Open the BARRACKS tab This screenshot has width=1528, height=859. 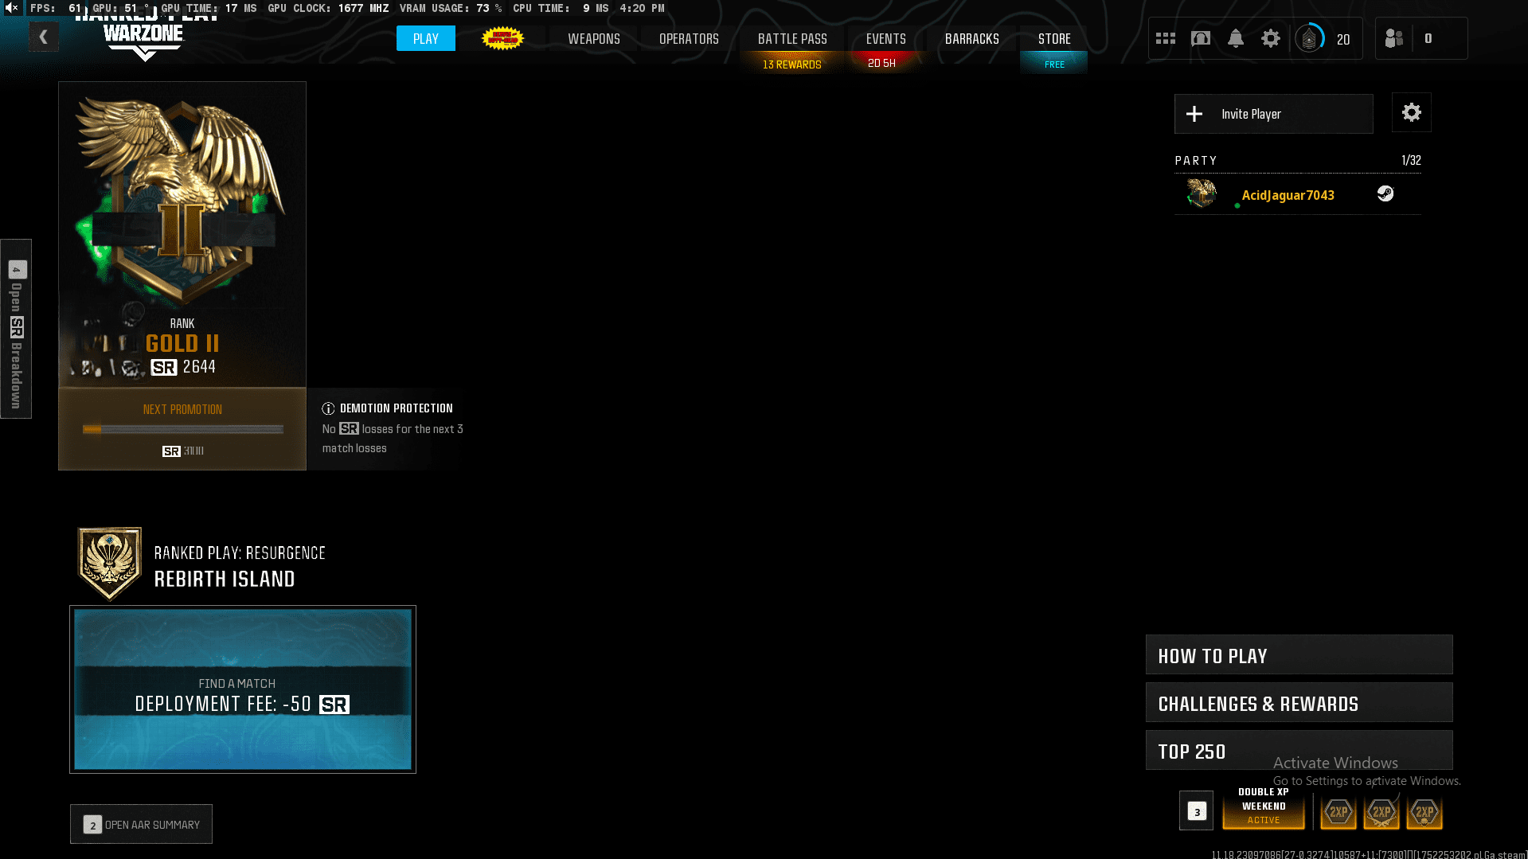972,38
